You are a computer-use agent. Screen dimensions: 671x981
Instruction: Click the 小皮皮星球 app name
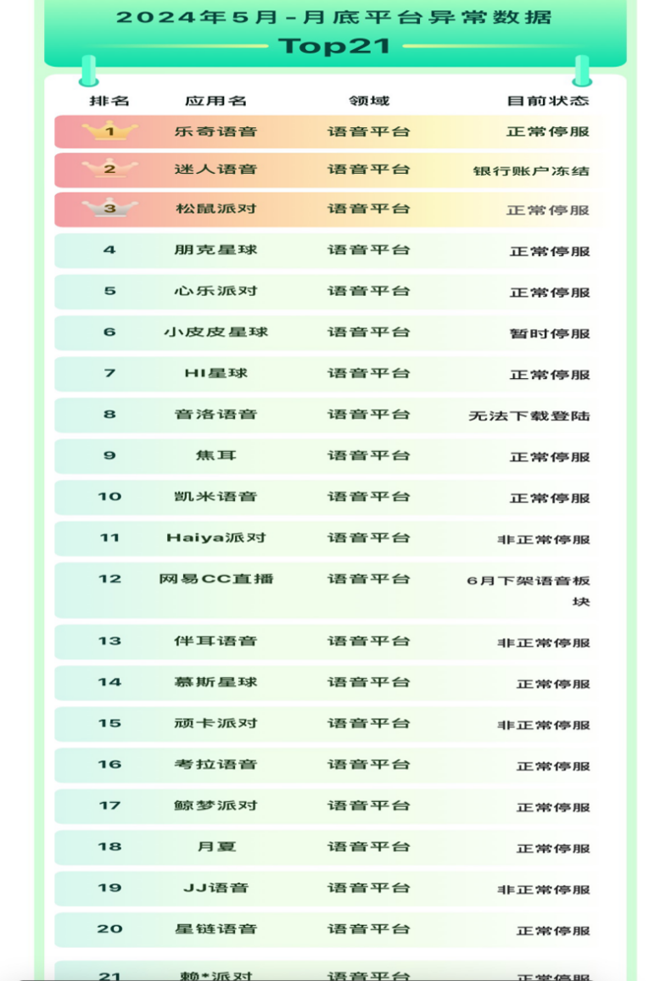coord(215,332)
